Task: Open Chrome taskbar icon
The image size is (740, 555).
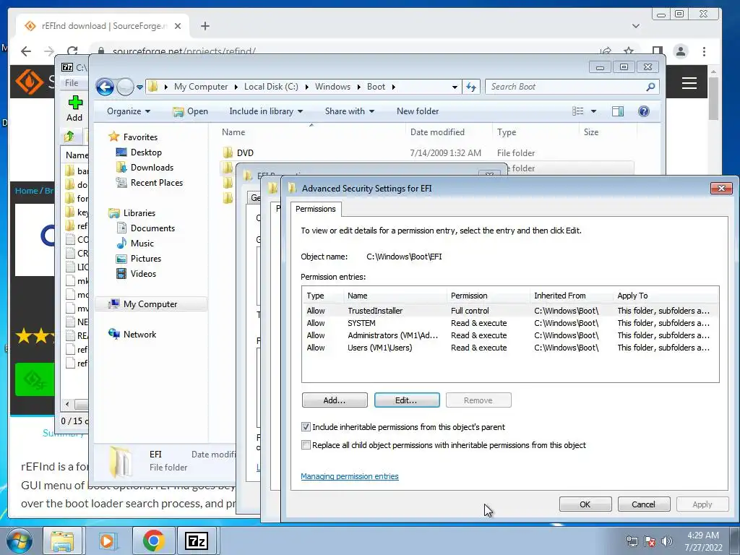Action: 153,541
